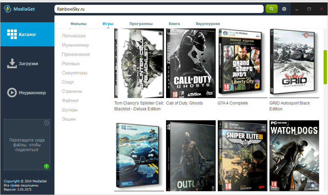Switch to the Программы tab
Screen dimensions: 328x195
click(141, 24)
